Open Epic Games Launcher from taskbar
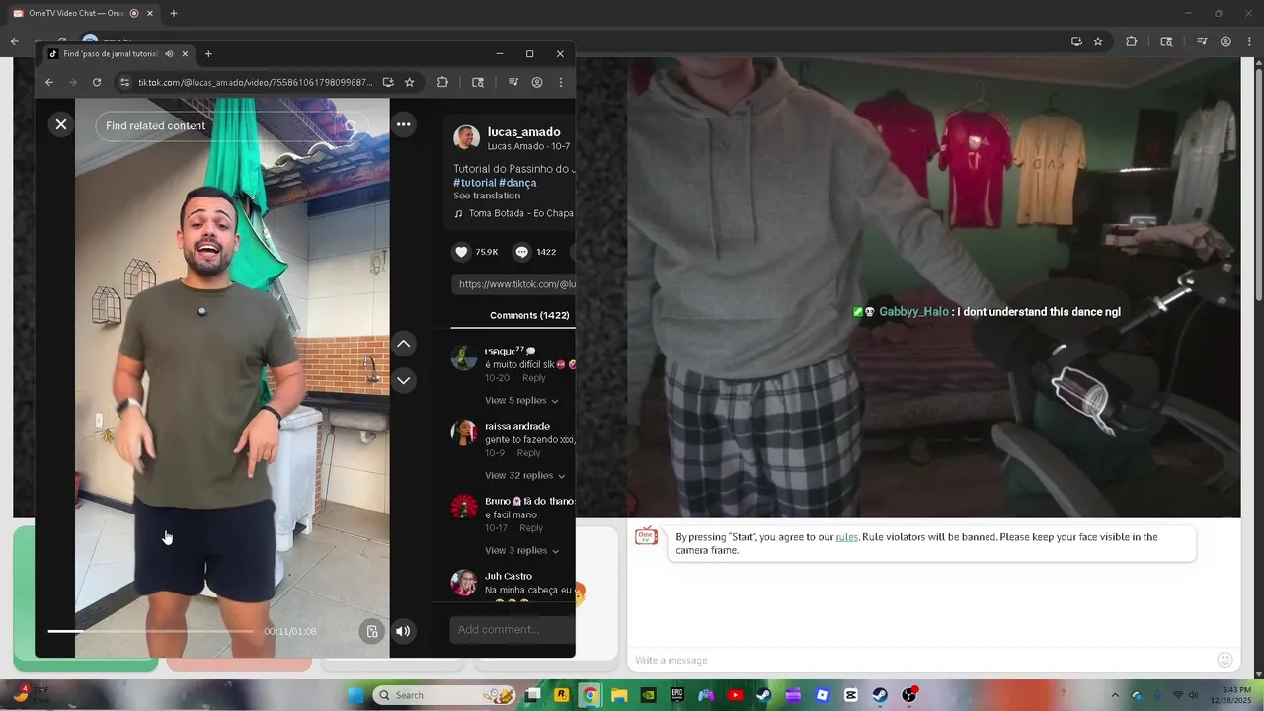This screenshot has width=1264, height=711. point(677,695)
